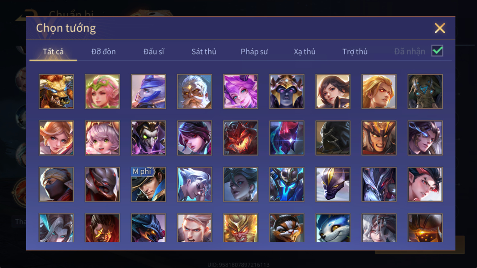Select the red demon-faced hero portrait
Viewport: 477px width, 268px height.
tap(240, 138)
